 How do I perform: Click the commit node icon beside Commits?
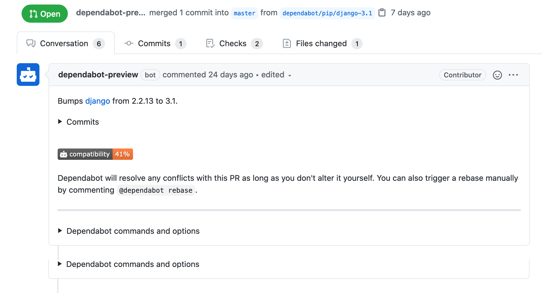(x=129, y=43)
